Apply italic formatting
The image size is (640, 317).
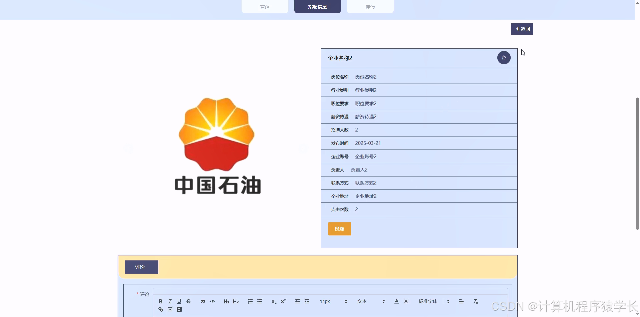[170, 301]
